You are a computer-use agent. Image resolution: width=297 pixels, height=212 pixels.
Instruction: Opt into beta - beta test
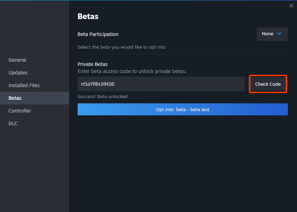[x=183, y=109]
